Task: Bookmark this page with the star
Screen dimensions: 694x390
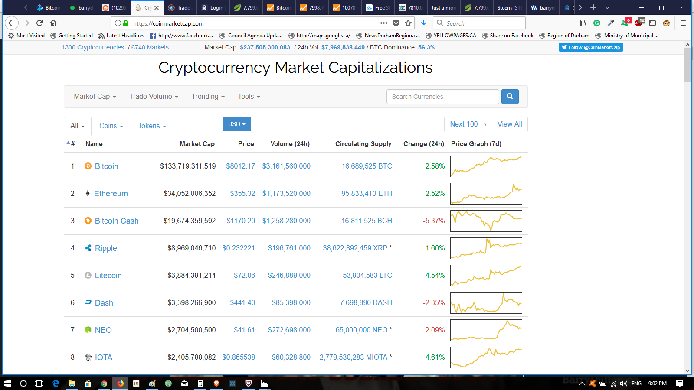Action: 408,23
